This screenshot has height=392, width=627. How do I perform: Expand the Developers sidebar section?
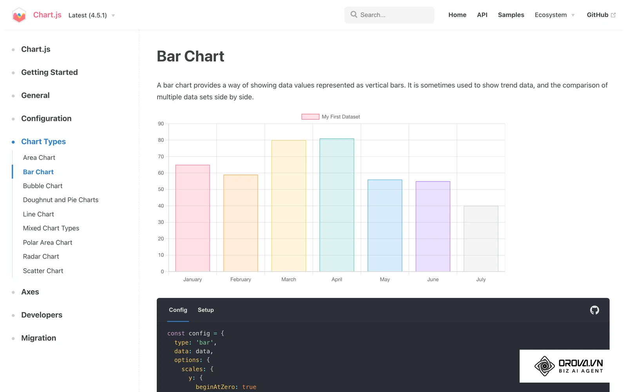click(x=42, y=315)
